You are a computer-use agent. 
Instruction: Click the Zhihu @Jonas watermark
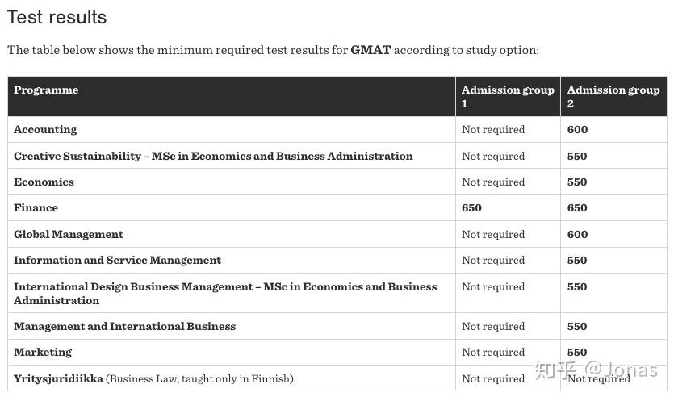coord(597,370)
